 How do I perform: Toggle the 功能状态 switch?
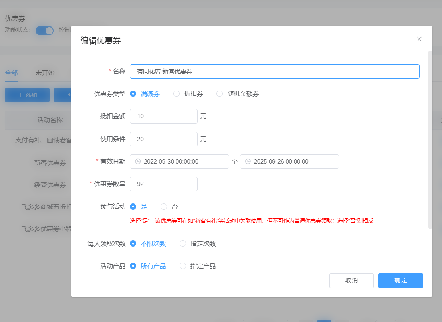[x=44, y=30]
